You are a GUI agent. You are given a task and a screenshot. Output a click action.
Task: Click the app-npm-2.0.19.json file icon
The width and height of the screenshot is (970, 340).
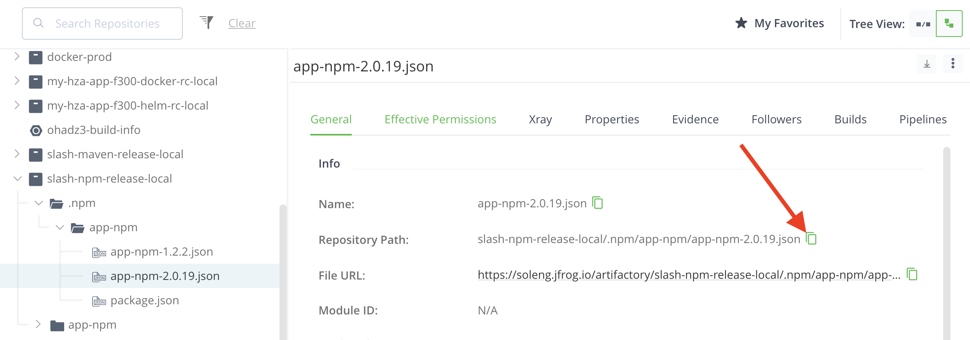(x=99, y=278)
